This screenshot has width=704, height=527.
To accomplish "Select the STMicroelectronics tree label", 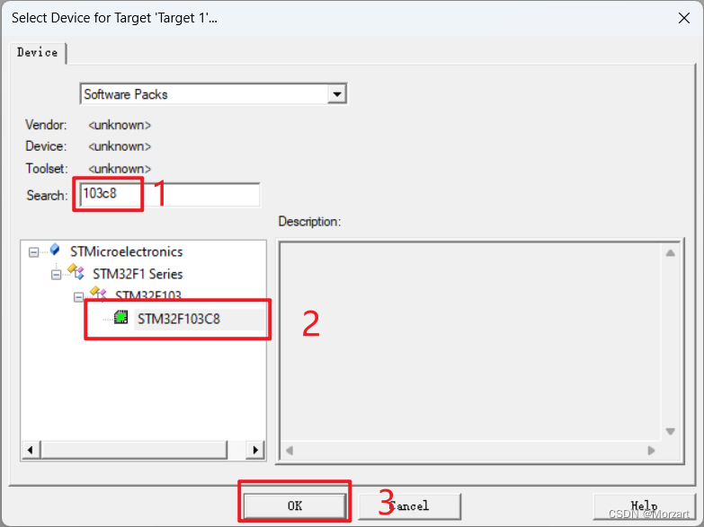I will [x=126, y=251].
